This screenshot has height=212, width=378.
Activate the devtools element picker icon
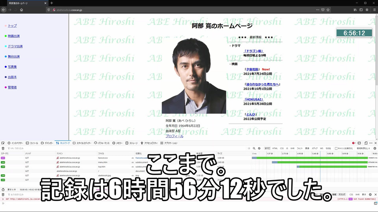pyautogui.click(x=3, y=143)
